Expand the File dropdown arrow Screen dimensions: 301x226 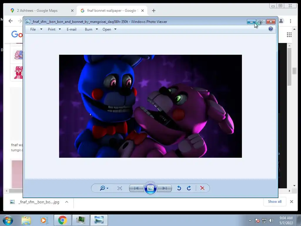click(41, 29)
